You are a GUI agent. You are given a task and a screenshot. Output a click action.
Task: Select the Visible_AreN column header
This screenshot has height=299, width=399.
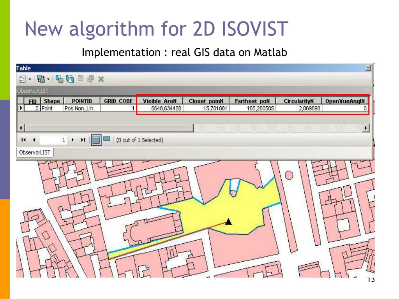[159, 101]
